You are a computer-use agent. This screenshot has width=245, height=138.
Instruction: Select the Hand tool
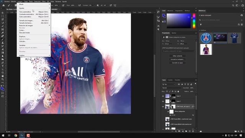(3, 76)
